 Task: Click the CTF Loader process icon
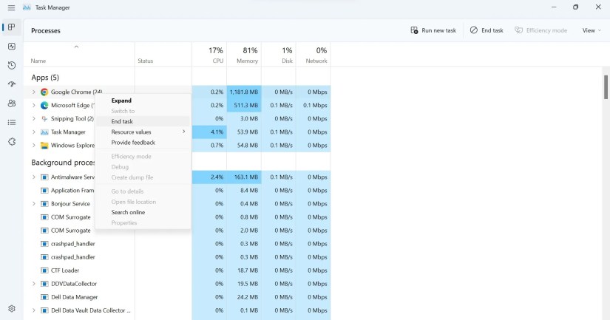point(44,270)
